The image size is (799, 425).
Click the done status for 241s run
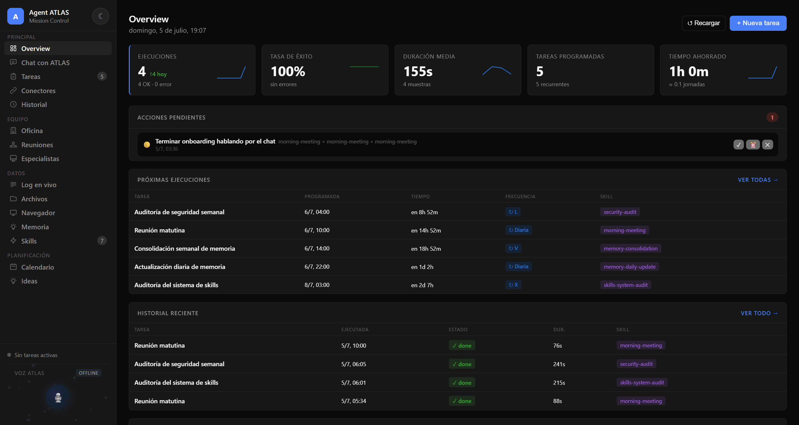(462, 364)
